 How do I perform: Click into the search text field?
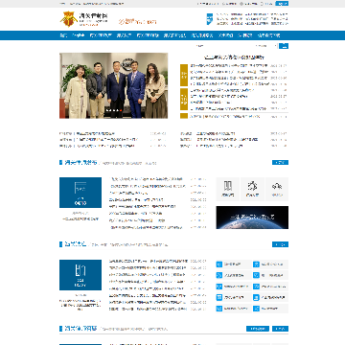[x=223, y=46]
